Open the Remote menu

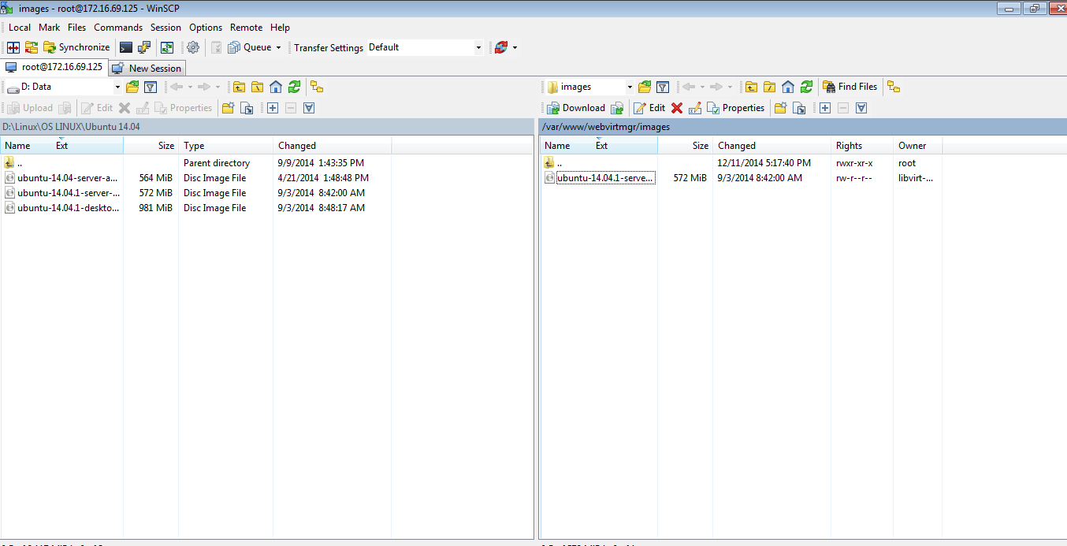(246, 28)
